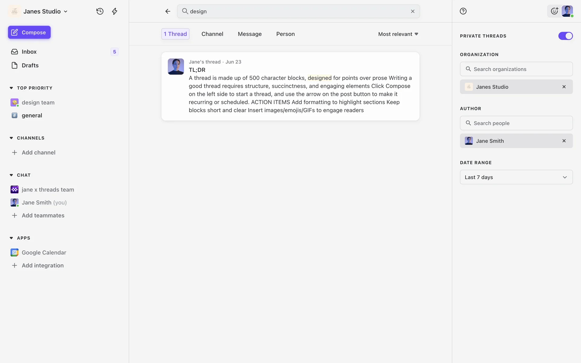Click Add channel
581x363 pixels.
[x=38, y=152]
